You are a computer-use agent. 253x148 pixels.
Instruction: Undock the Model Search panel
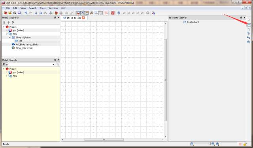55,60
